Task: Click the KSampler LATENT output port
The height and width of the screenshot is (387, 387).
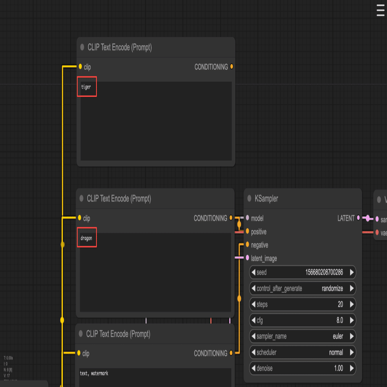Action: click(358, 218)
